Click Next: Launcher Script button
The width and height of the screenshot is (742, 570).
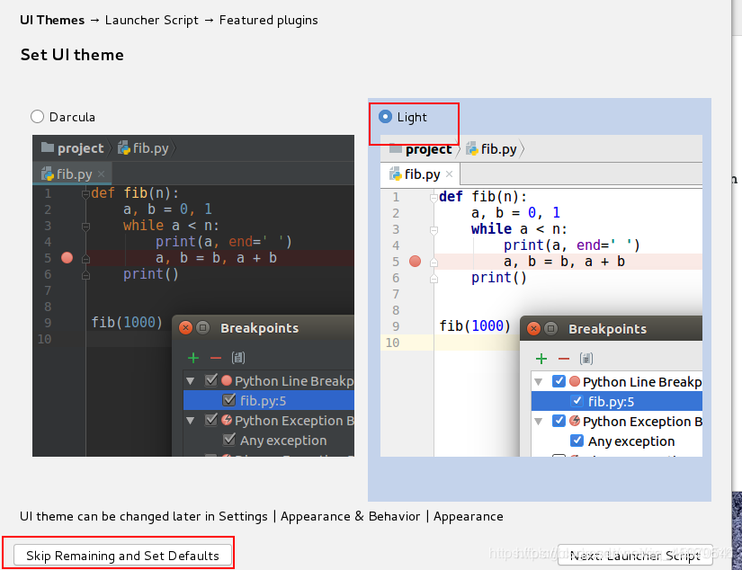coord(635,556)
